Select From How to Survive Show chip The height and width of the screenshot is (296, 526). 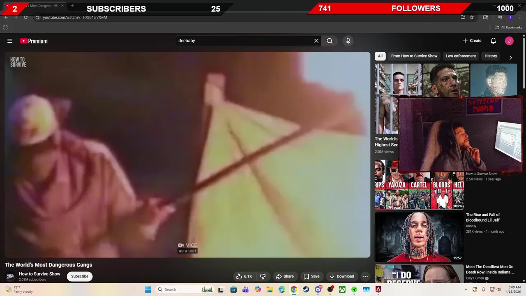(414, 56)
